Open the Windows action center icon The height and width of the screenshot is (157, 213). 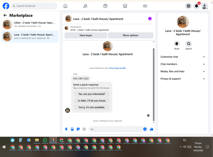click(x=207, y=147)
